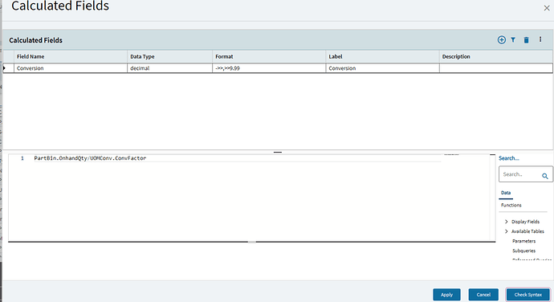This screenshot has height=302, width=554.
Task: Click the horizontal scrollbar below editor
Action: [x=251, y=243]
